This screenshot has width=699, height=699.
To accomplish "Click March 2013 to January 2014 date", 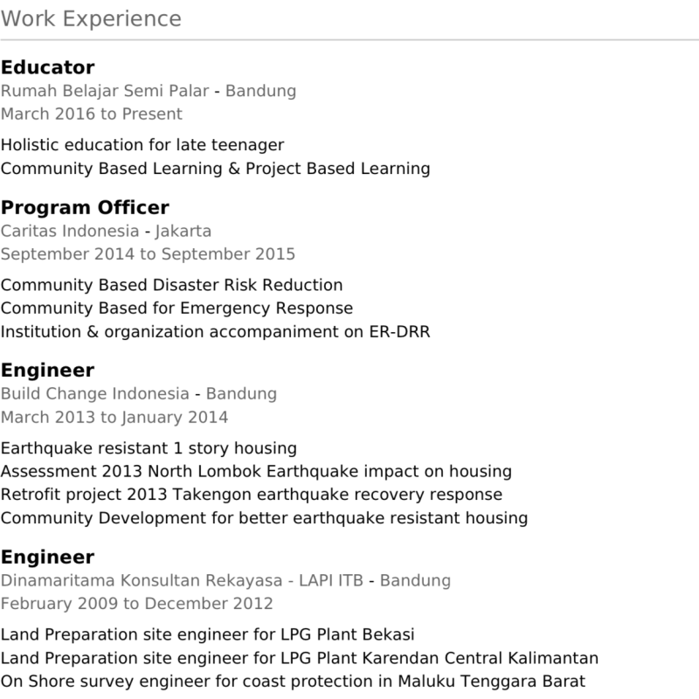I will pyautogui.click(x=114, y=418).
